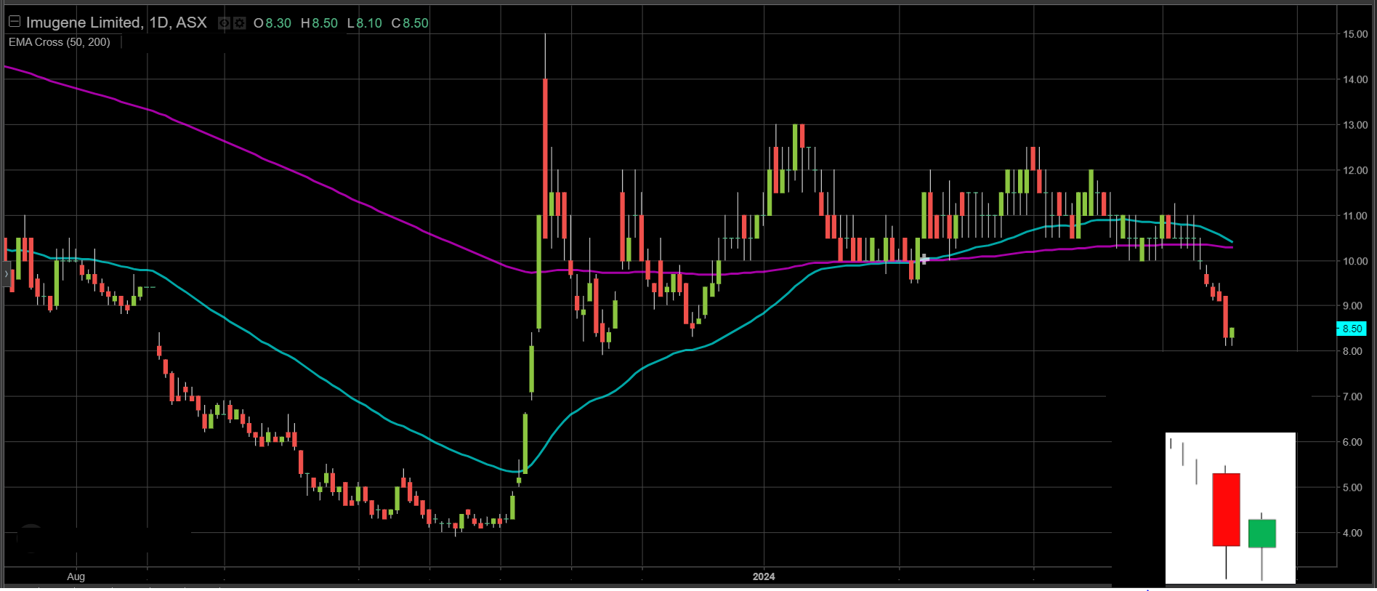Image resolution: width=1377 pixels, height=591 pixels.
Task: Open the candlestick pattern thumbnail image
Action: pyautogui.click(x=1230, y=507)
